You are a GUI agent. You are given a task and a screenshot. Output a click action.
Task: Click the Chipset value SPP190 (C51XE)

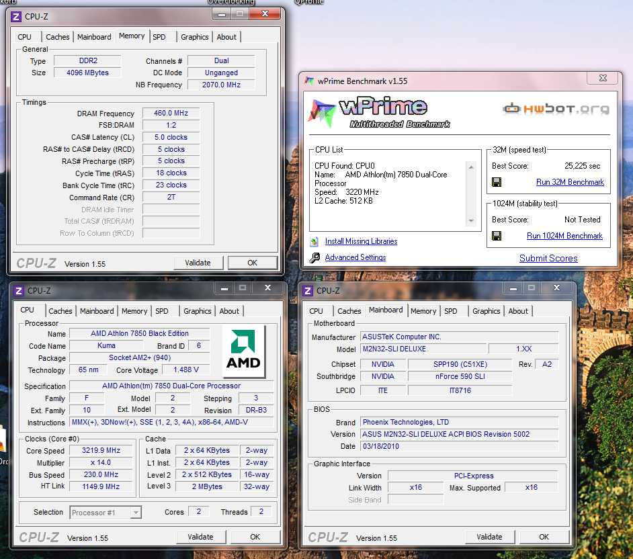coord(460,364)
